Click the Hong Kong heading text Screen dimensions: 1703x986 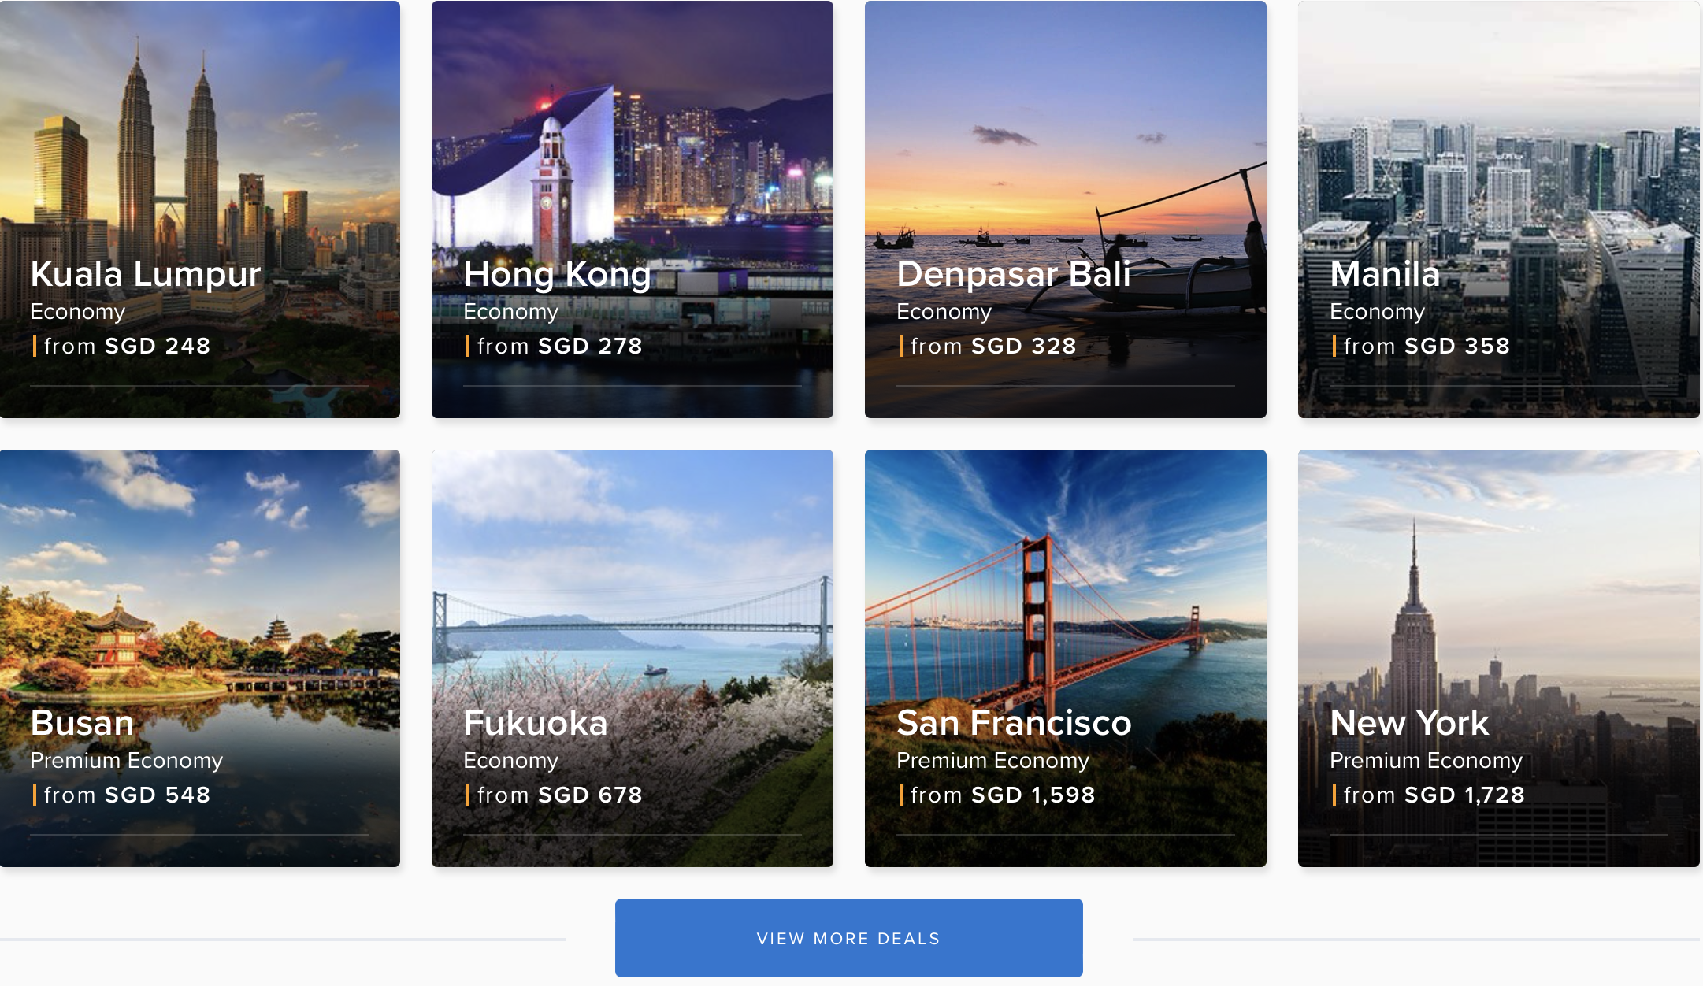557,275
